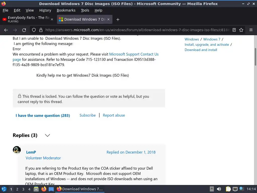Open the History menu
Screen dimensions: 257x193
(x=45, y=10)
